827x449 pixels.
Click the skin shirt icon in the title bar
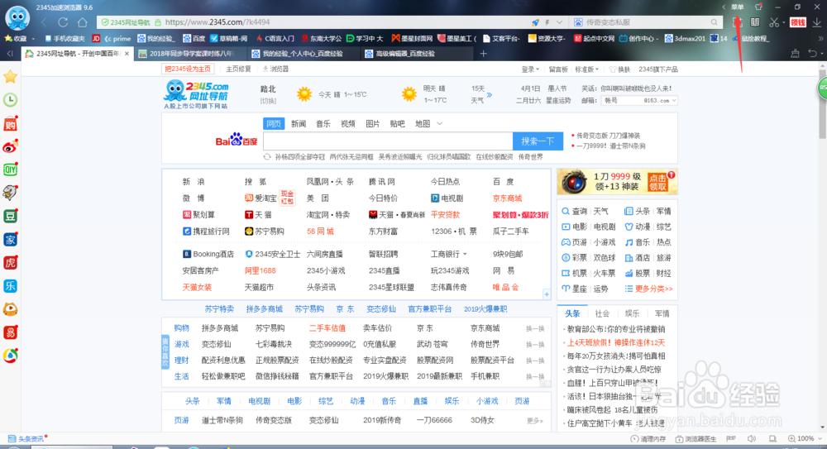758,7
